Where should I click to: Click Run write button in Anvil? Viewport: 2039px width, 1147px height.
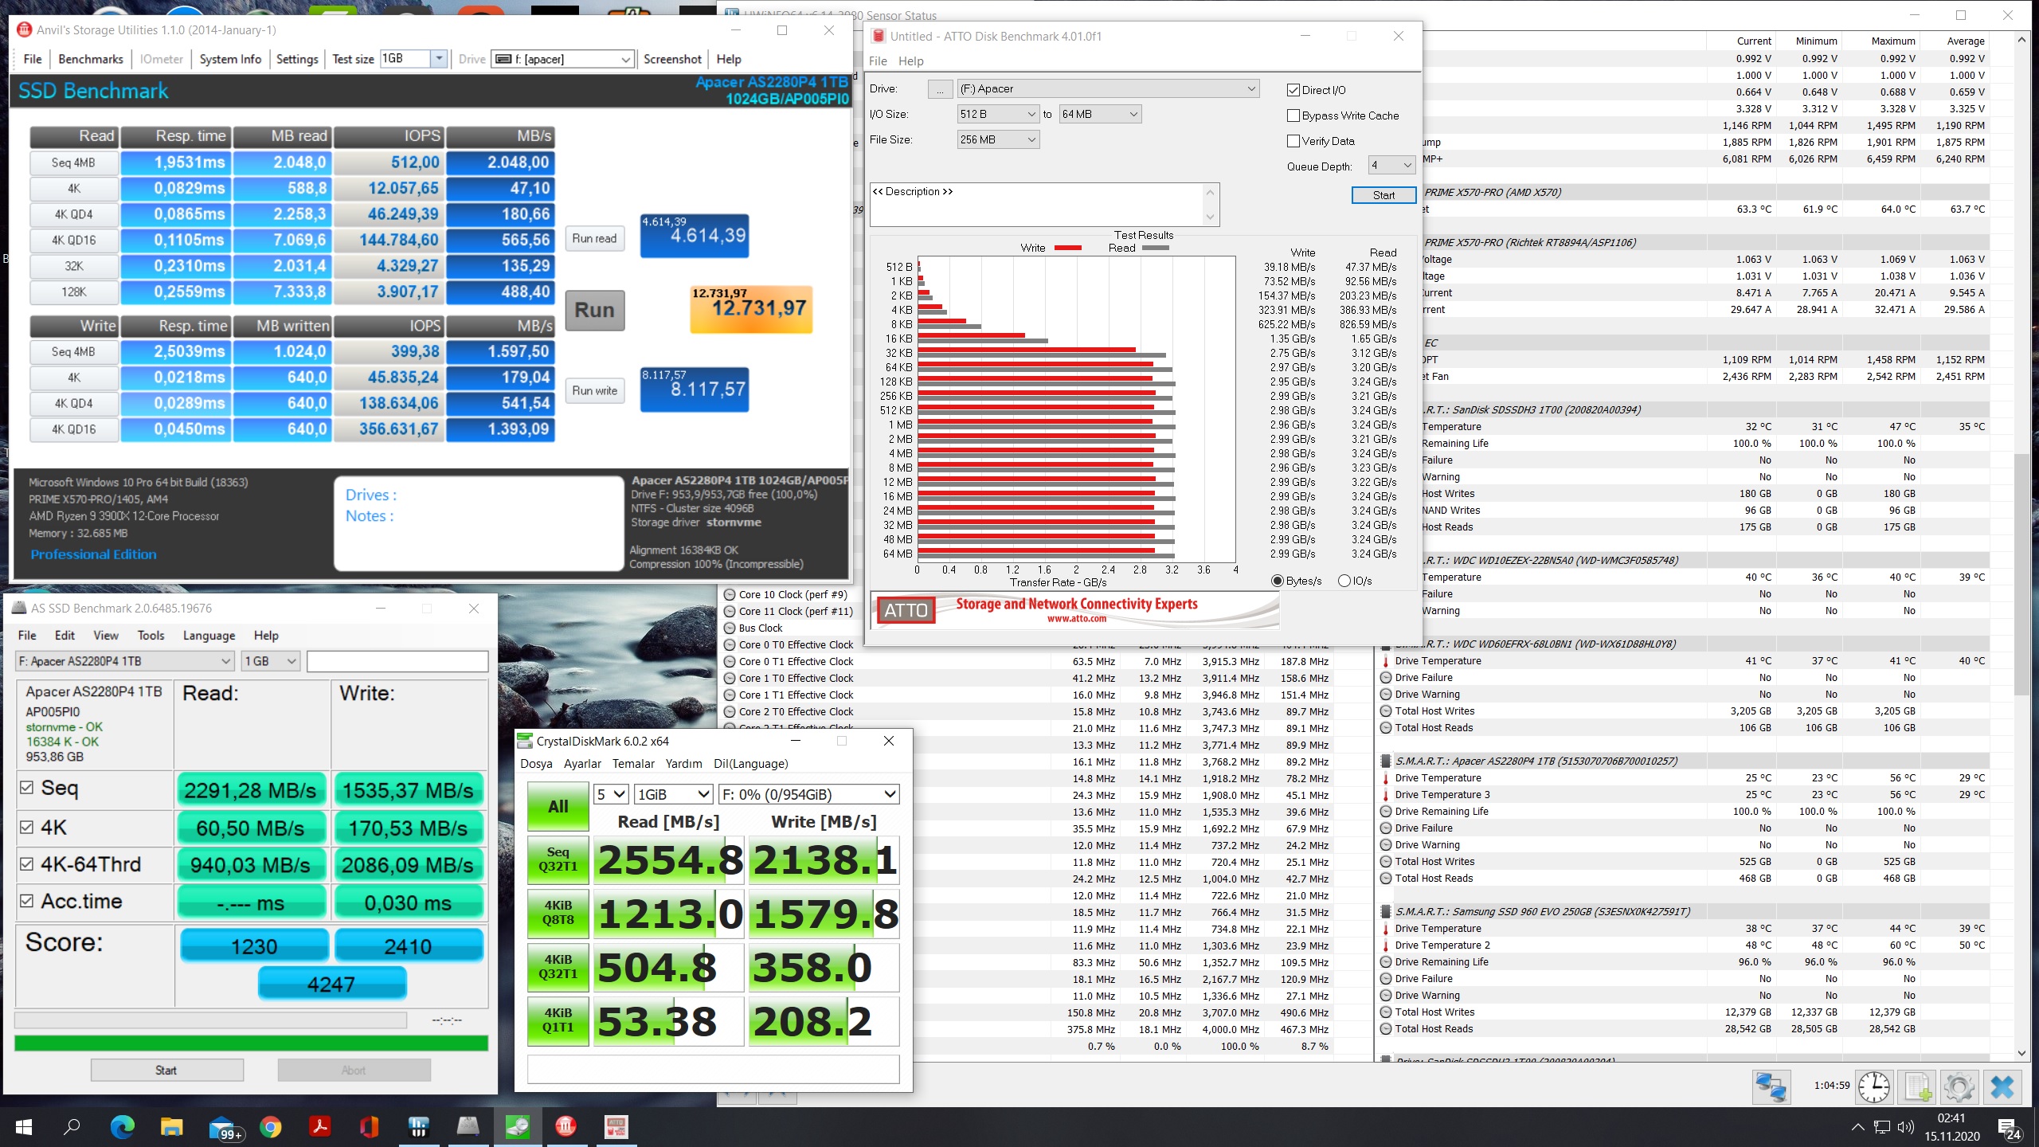(594, 390)
